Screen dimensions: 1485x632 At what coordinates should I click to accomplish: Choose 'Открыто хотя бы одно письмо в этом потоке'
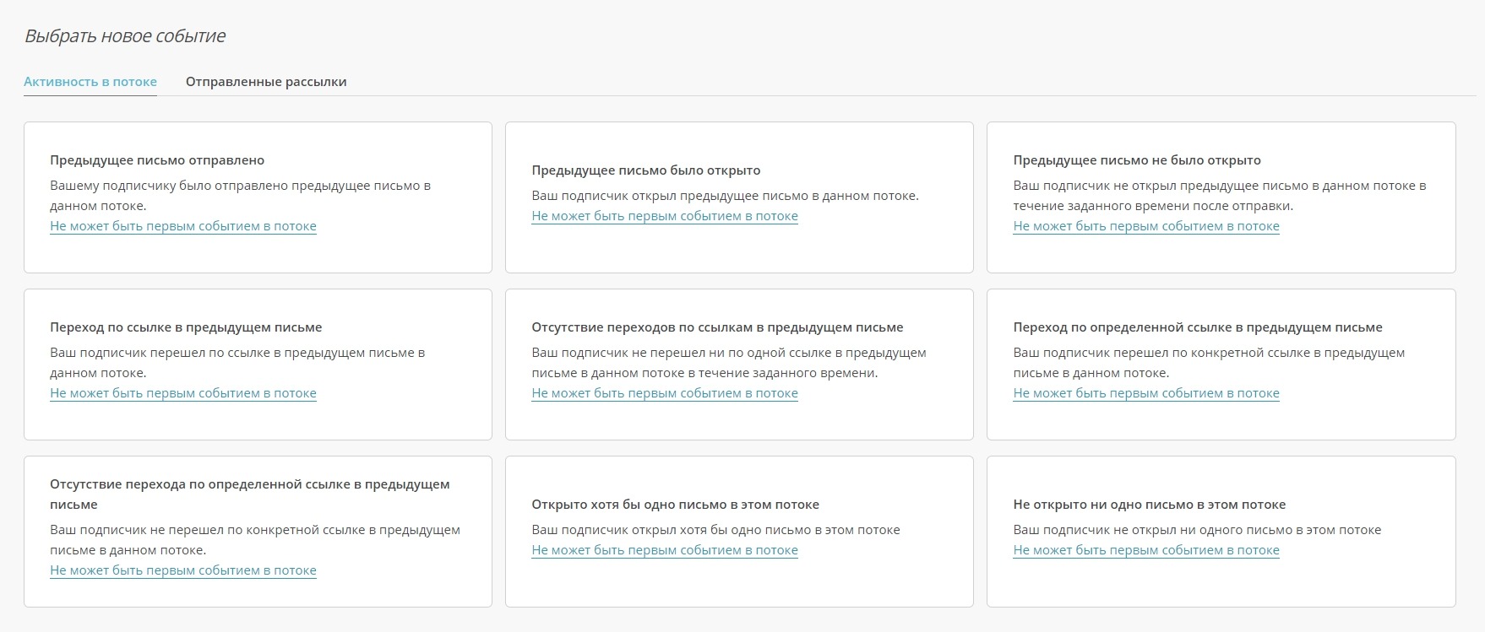pos(675,505)
